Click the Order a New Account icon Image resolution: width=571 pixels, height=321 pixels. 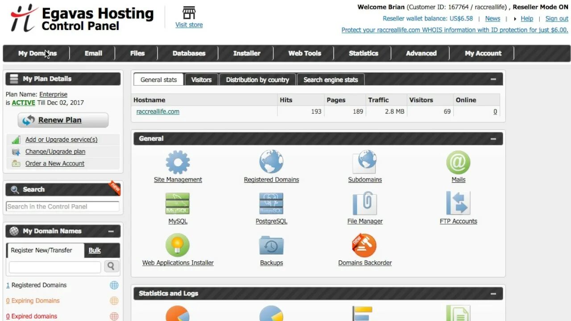(x=16, y=164)
